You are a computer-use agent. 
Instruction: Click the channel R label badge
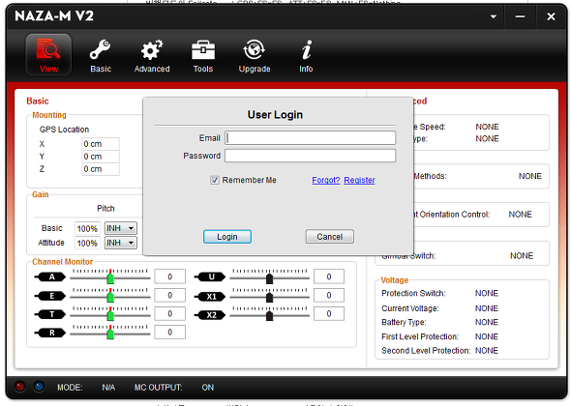50,333
